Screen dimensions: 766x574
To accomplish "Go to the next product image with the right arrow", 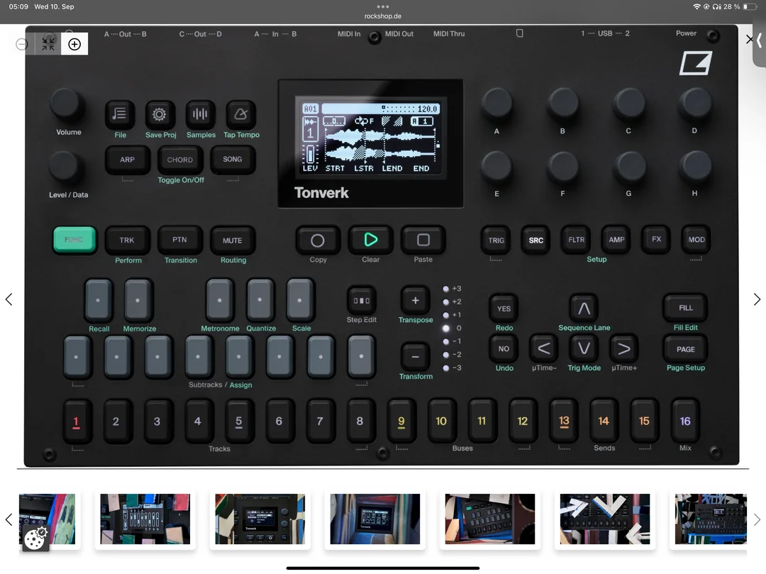I will [x=757, y=299].
